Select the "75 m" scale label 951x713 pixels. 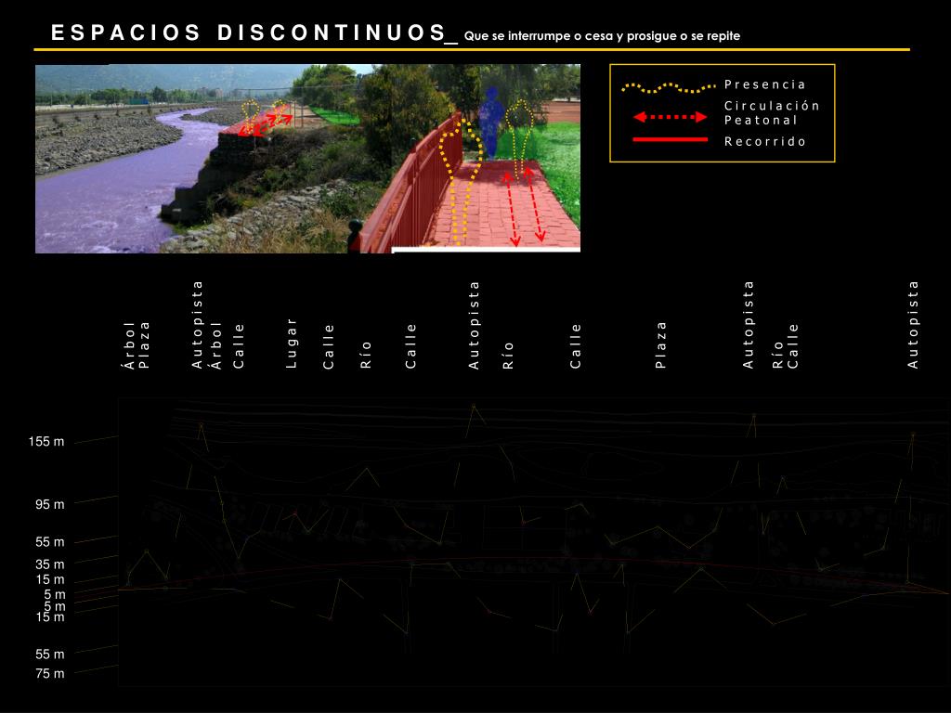pyautogui.click(x=50, y=674)
